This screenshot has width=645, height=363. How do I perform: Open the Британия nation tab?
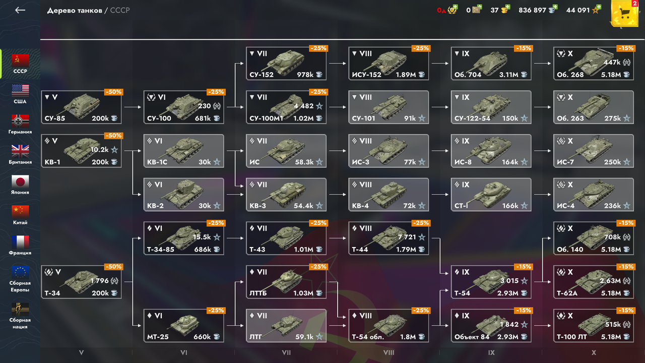[x=20, y=155]
